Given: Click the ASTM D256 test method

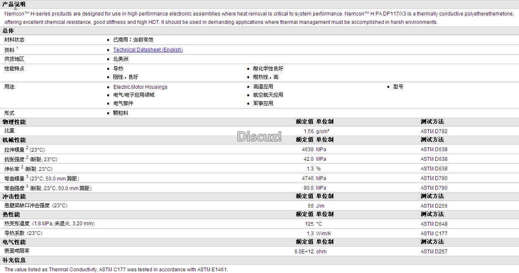Looking at the screenshot, I should pyautogui.click(x=434, y=206).
